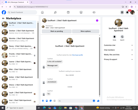Open the $900 2 Bed 1 Bath listing

tap(55, 28)
